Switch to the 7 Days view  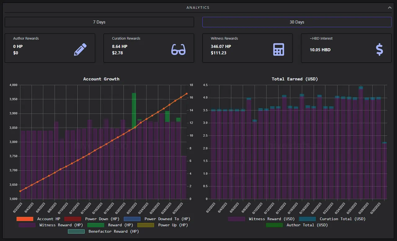tap(99, 22)
